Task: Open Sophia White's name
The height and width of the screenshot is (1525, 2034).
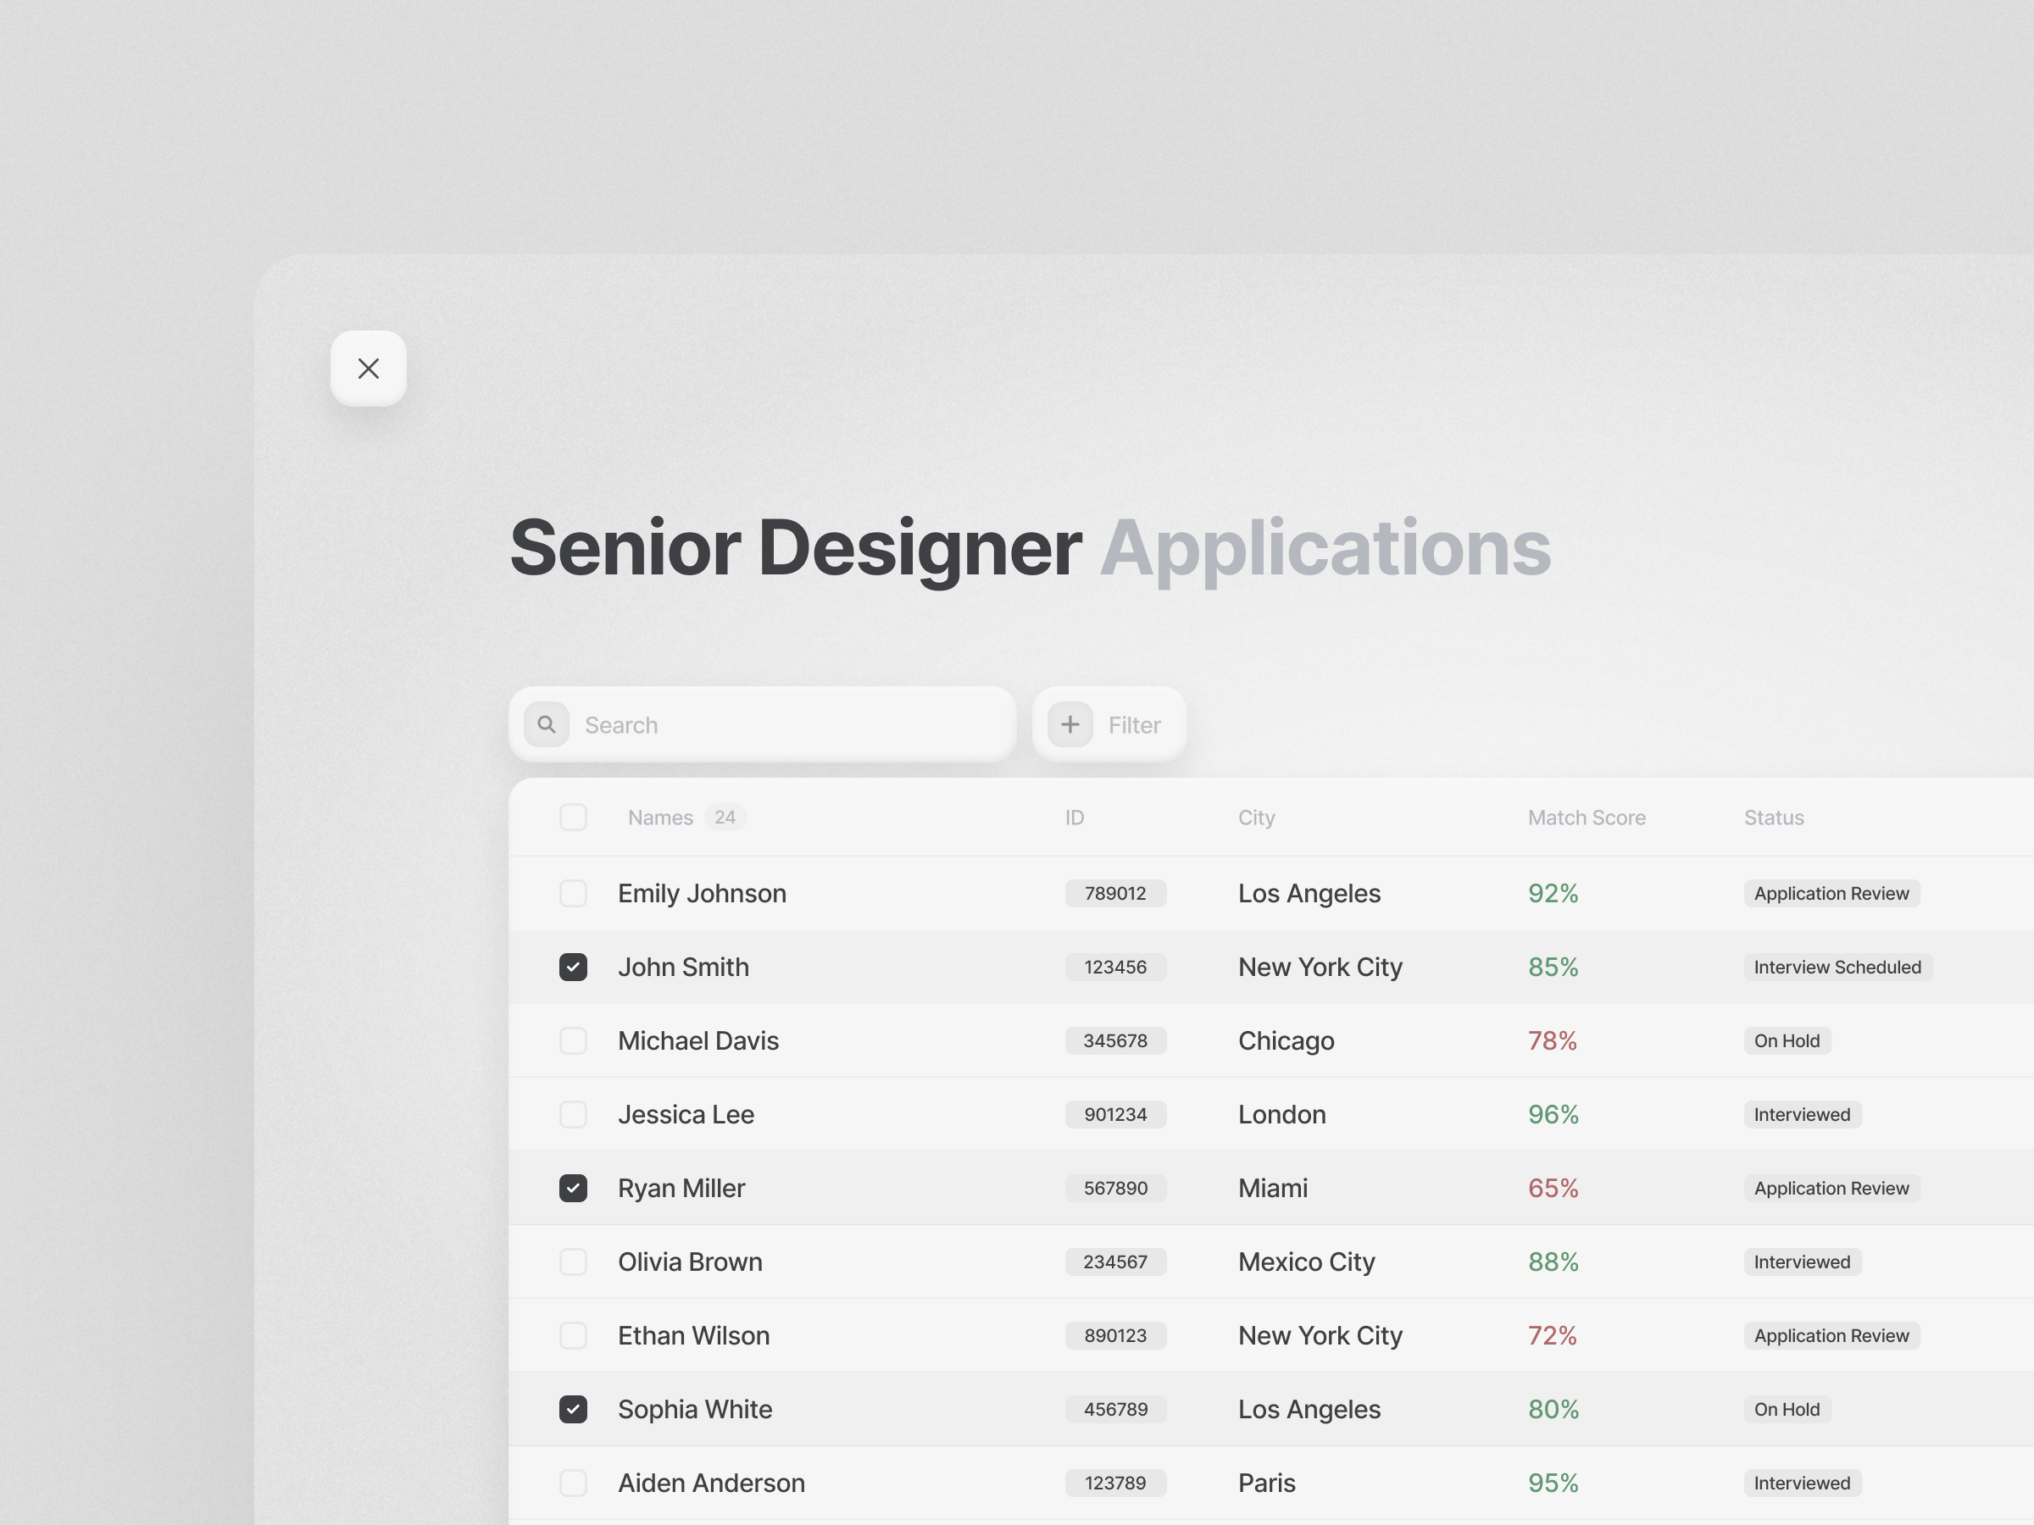Action: pyautogui.click(x=695, y=1409)
